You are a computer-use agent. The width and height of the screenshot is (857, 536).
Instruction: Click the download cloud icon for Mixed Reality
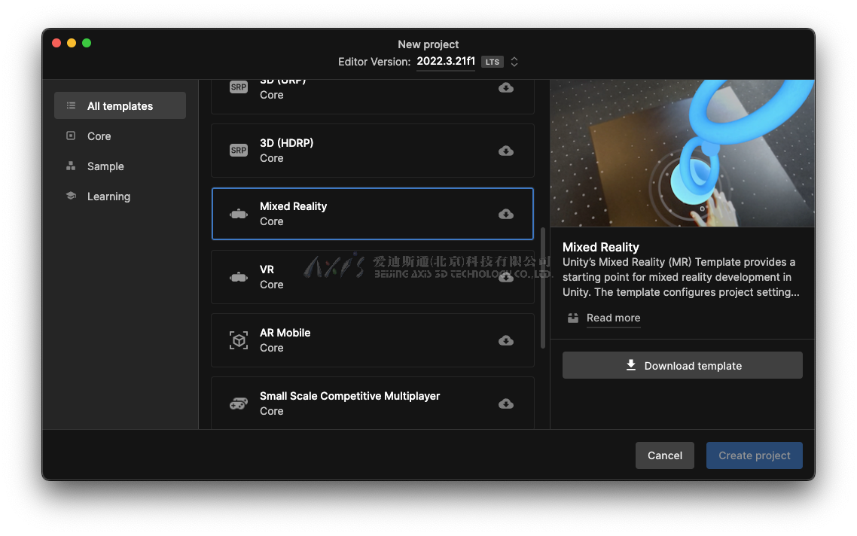click(506, 214)
